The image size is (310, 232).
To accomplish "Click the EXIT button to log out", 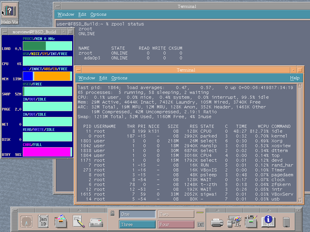I will click(200, 224).
